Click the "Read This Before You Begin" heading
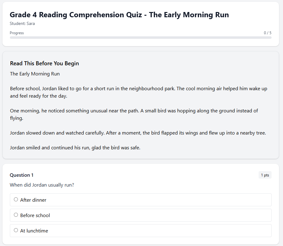Screen dimensions: 283x246 click(44, 63)
